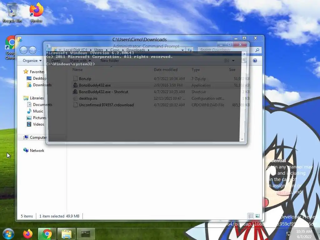The width and height of the screenshot is (320, 240).
Task: Go forward in Explorer navigation
Action: pos(32,50)
